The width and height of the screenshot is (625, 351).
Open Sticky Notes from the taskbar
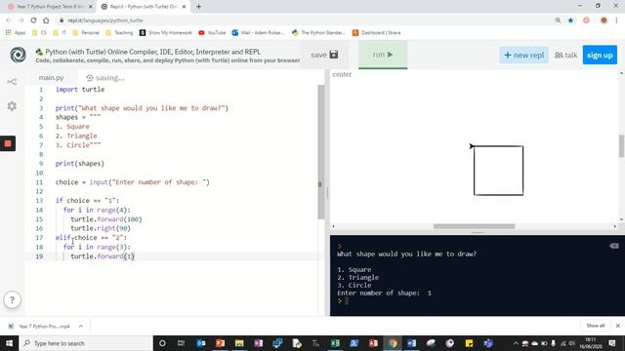[x=469, y=343]
